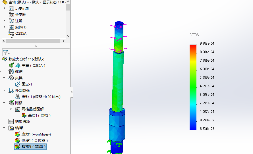Click the 应力1 (-vonMises-) plot icon
The image size is (253, 154).
click(17, 134)
